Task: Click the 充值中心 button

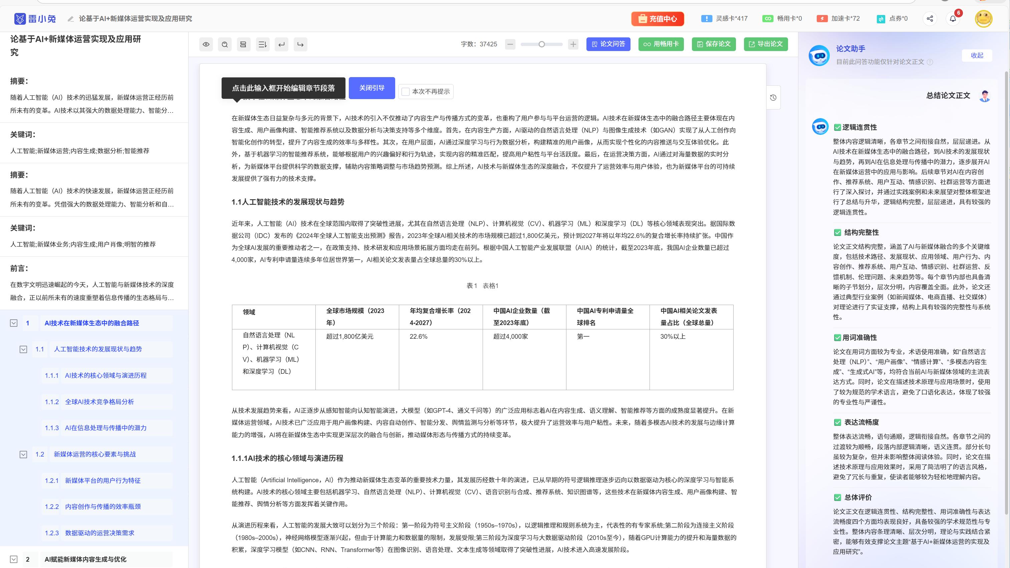Action: (x=657, y=18)
